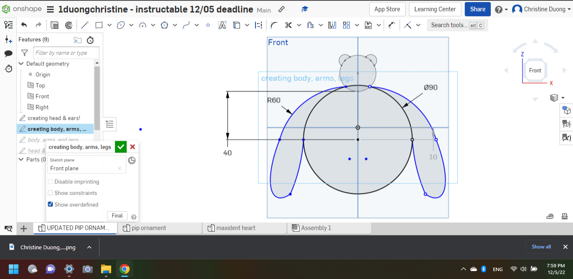This screenshot has height=279, width=573.
Task: Copy the document link chain icon
Action: [281, 9]
